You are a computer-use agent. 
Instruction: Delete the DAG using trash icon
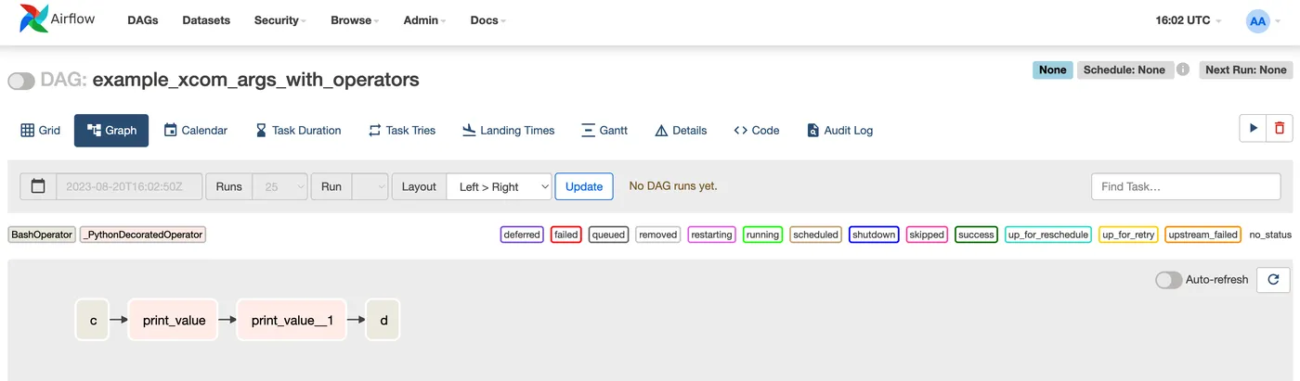coord(1279,129)
